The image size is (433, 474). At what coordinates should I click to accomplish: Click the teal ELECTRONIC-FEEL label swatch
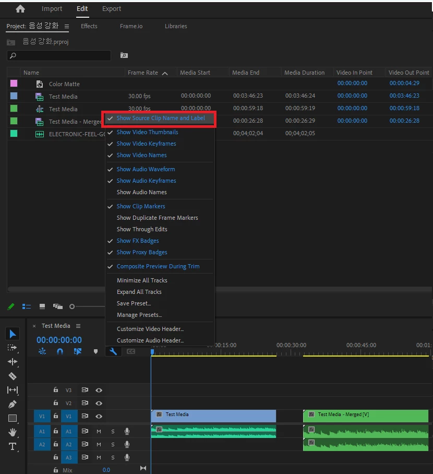(x=14, y=133)
